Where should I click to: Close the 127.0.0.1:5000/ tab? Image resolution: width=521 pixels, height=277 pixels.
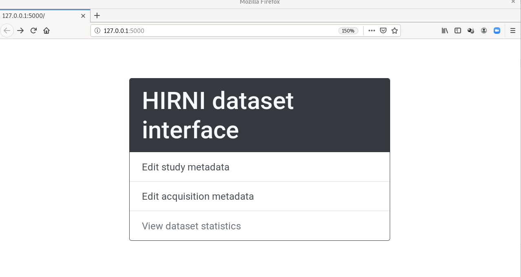[83, 16]
